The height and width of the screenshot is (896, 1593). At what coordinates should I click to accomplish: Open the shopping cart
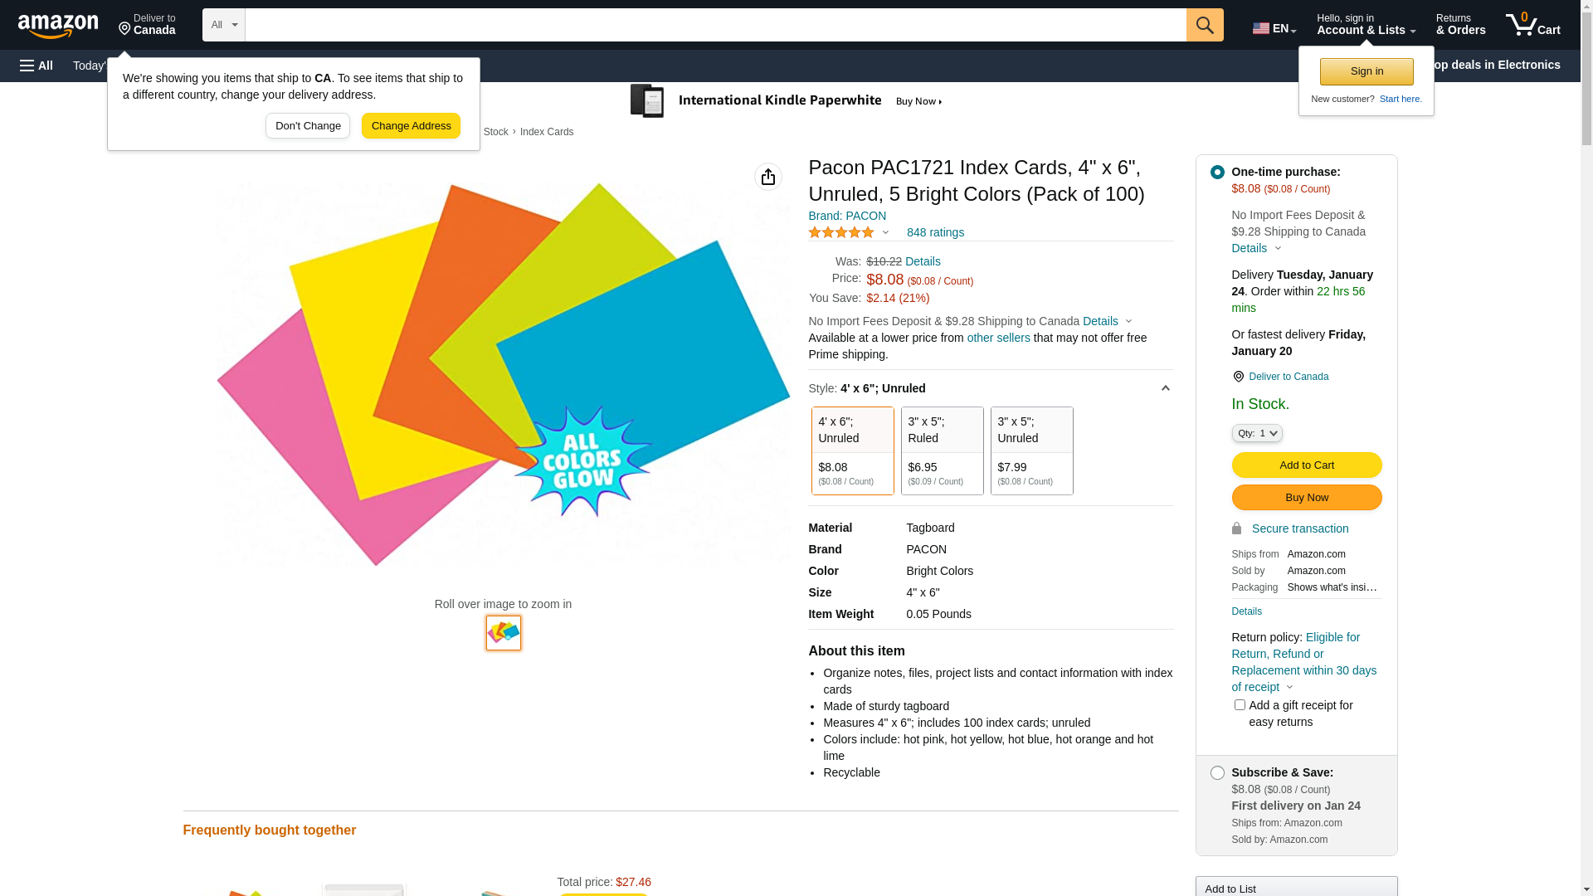pos(1532,25)
